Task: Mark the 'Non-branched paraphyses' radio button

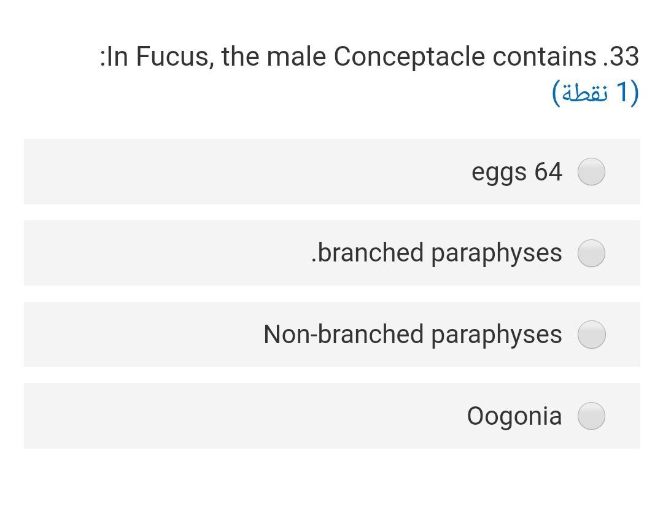Action: 591,335
